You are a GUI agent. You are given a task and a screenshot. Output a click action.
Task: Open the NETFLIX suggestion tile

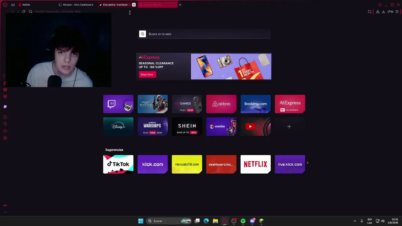coord(256,164)
